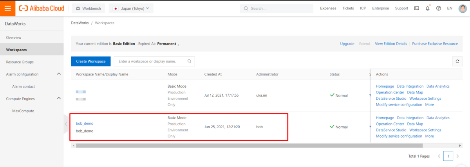Open the help question mark icon
Image resolution: width=470 pixels, height=167 pixels.
[438, 8]
